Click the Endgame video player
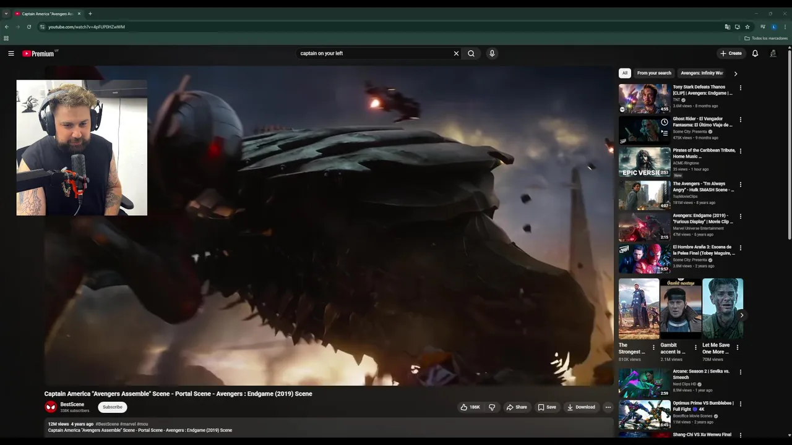 (329, 226)
